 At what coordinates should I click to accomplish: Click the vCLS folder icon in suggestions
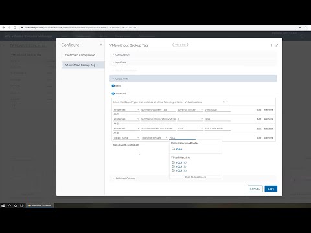(x=173, y=148)
